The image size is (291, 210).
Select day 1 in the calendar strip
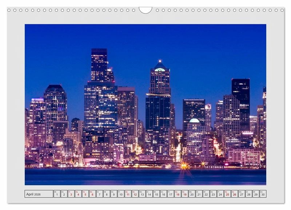point(57,194)
